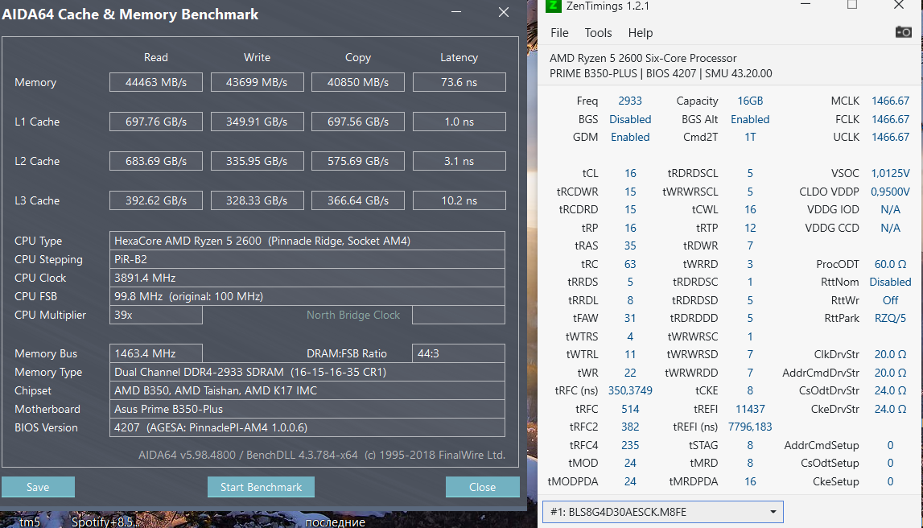Viewport: 923px width, 528px height.
Task: Click Freq value 2933 in ZenTimings
Action: click(x=630, y=101)
